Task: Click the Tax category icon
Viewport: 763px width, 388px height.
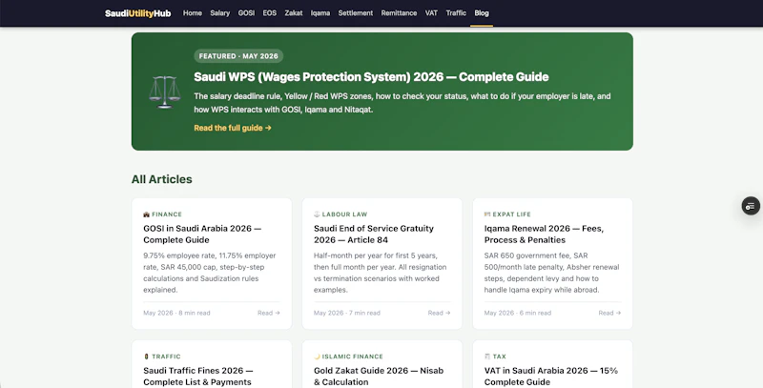Action: [x=487, y=357]
